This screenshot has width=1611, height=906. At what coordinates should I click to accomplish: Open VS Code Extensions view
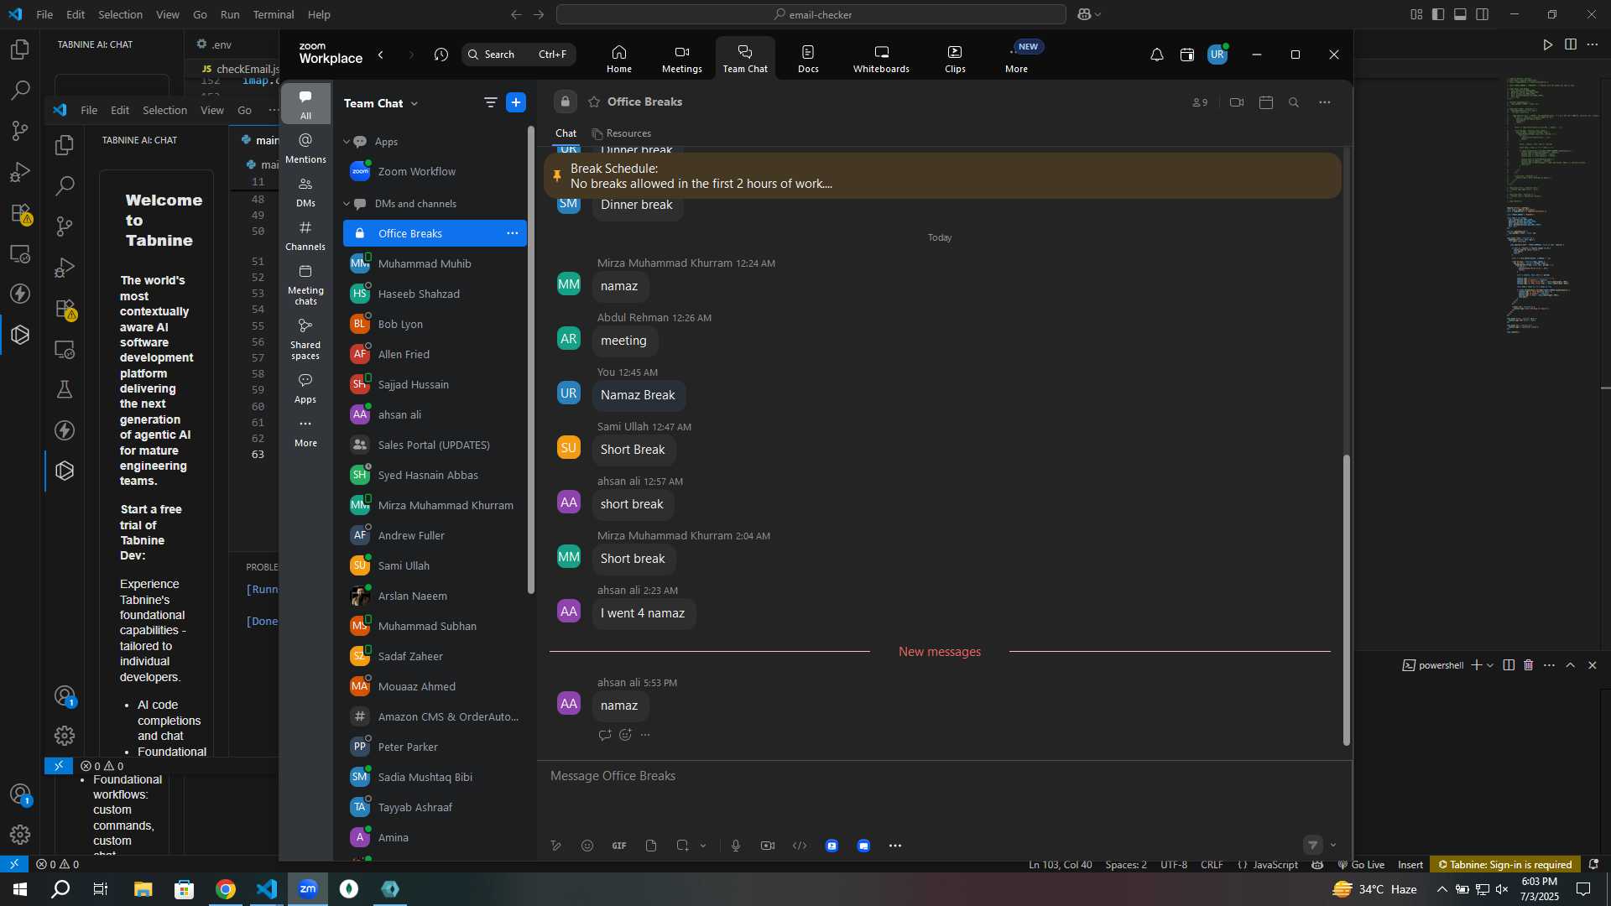tap(20, 214)
